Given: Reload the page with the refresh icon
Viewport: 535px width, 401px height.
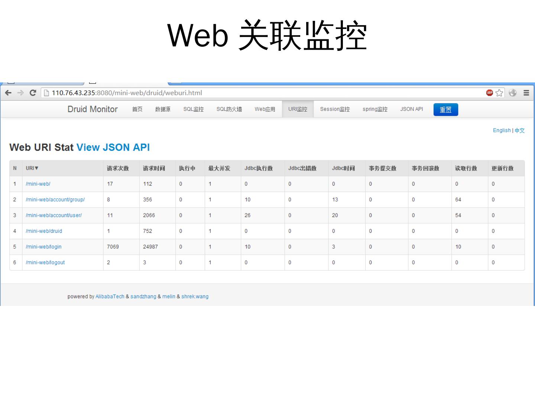Looking at the screenshot, I should [x=33, y=93].
